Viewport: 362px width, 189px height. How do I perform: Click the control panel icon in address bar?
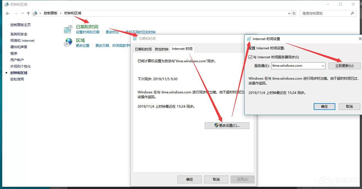click(35, 13)
